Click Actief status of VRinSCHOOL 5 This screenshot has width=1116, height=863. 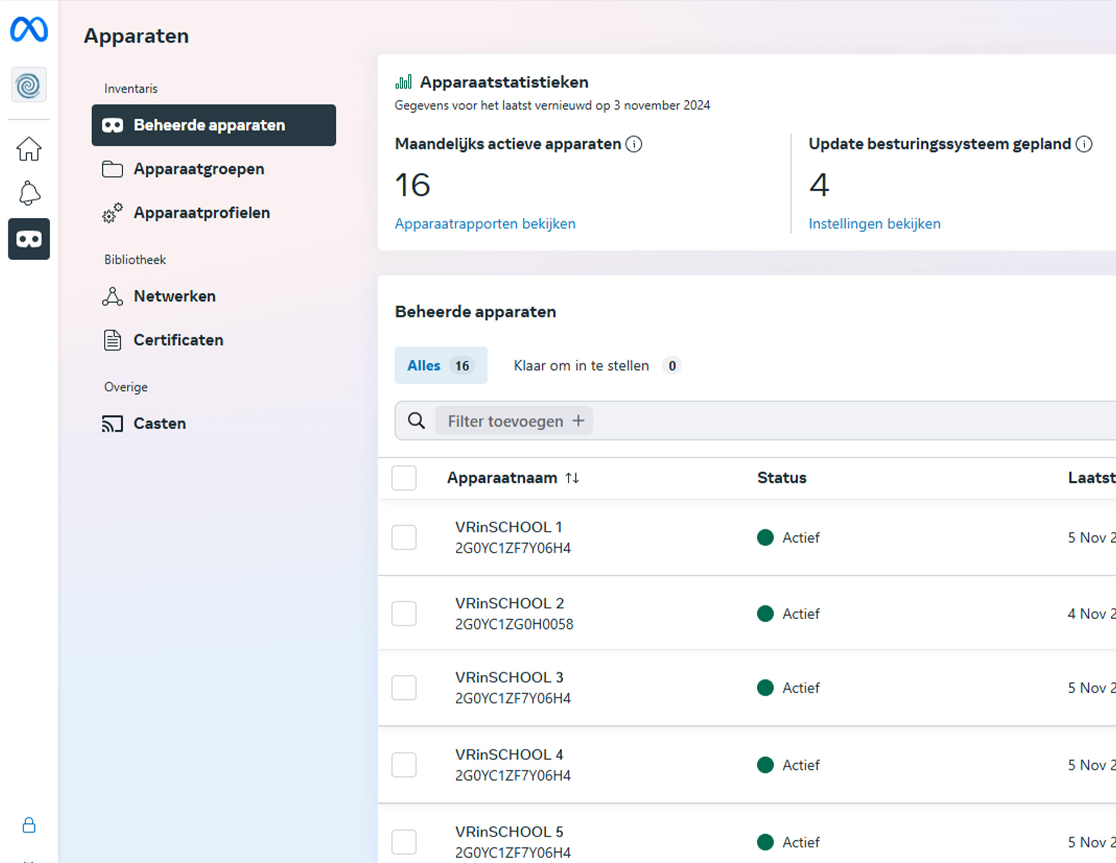pos(788,842)
